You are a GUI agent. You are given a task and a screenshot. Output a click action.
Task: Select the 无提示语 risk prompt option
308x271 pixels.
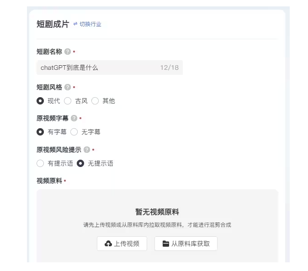point(80,163)
